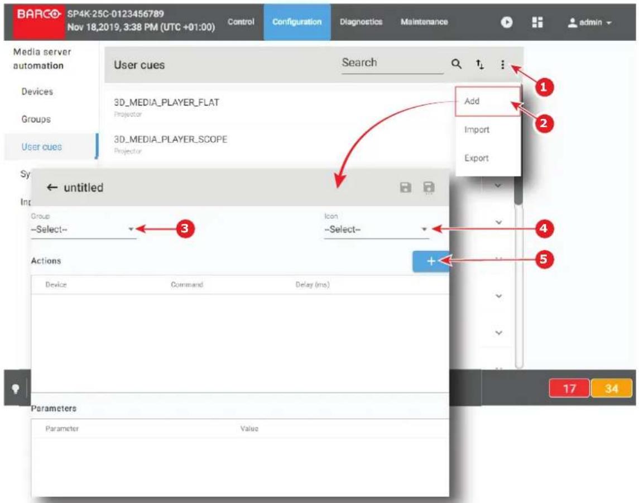The width and height of the screenshot is (639, 503).
Task: Click the sort order arrows icon
Action: tap(479, 64)
